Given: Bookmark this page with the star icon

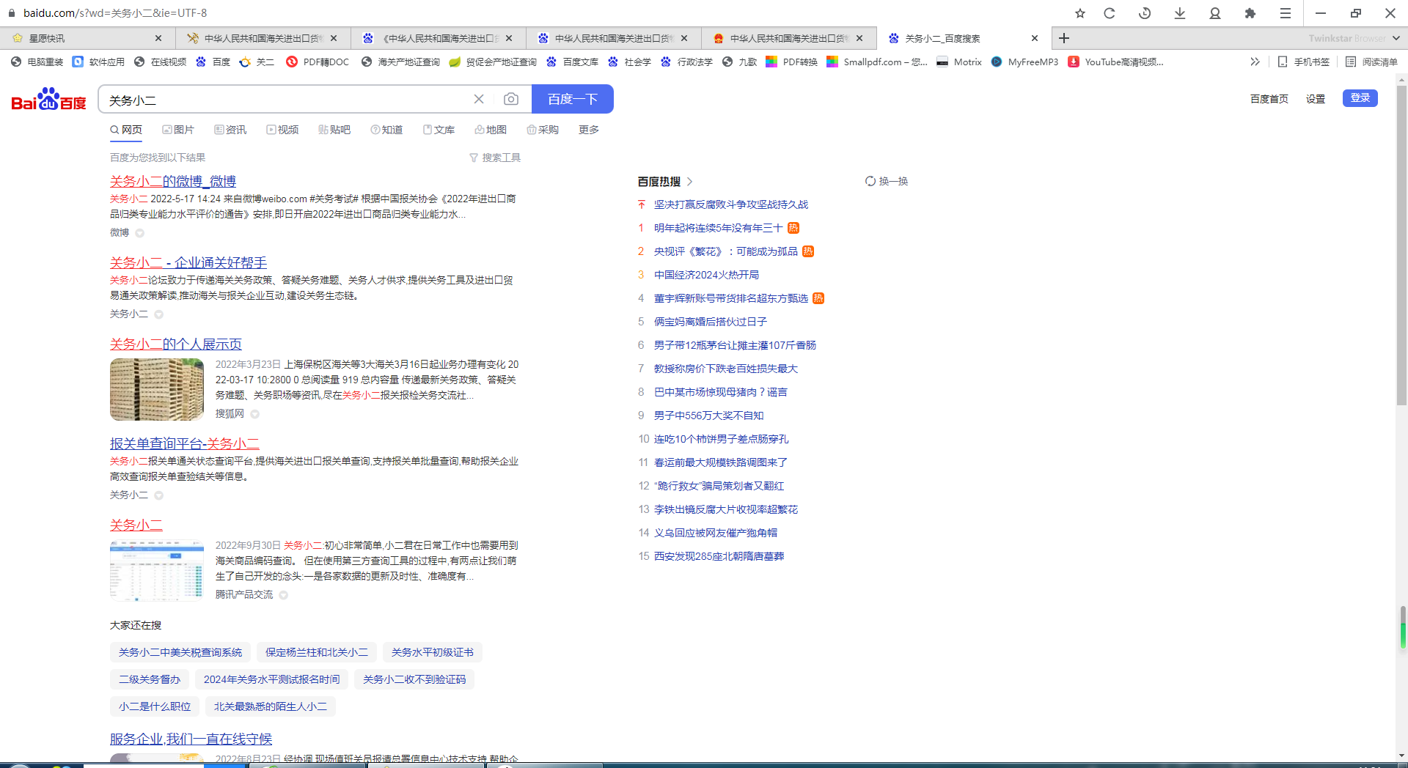Looking at the screenshot, I should click(1079, 13).
